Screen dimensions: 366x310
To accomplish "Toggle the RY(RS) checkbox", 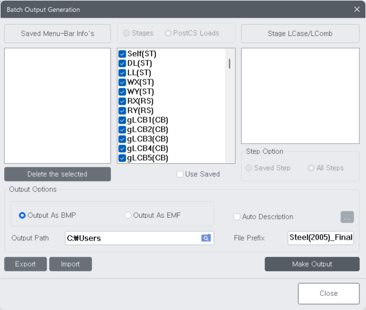I will point(123,111).
